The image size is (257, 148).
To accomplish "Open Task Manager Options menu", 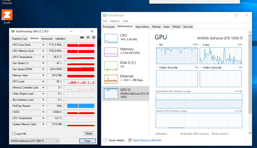I will coord(115,21).
